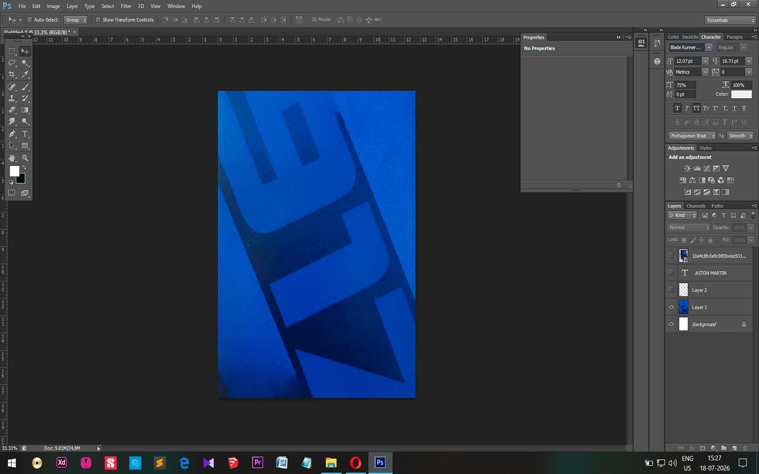Screen dimensions: 759x474
Task: Click the background color swatch
Action: click(x=22, y=180)
